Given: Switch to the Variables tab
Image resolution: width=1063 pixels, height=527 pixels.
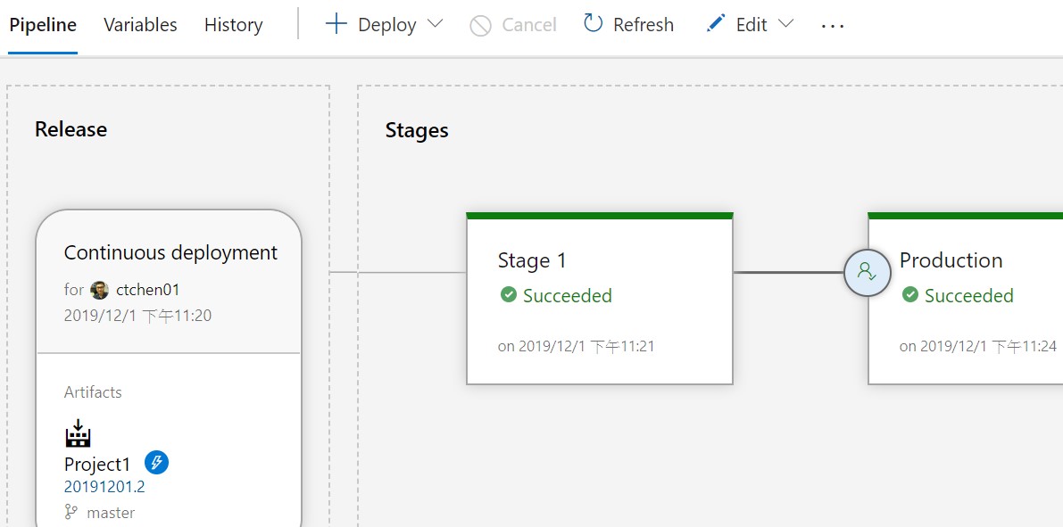Looking at the screenshot, I should coord(139,24).
